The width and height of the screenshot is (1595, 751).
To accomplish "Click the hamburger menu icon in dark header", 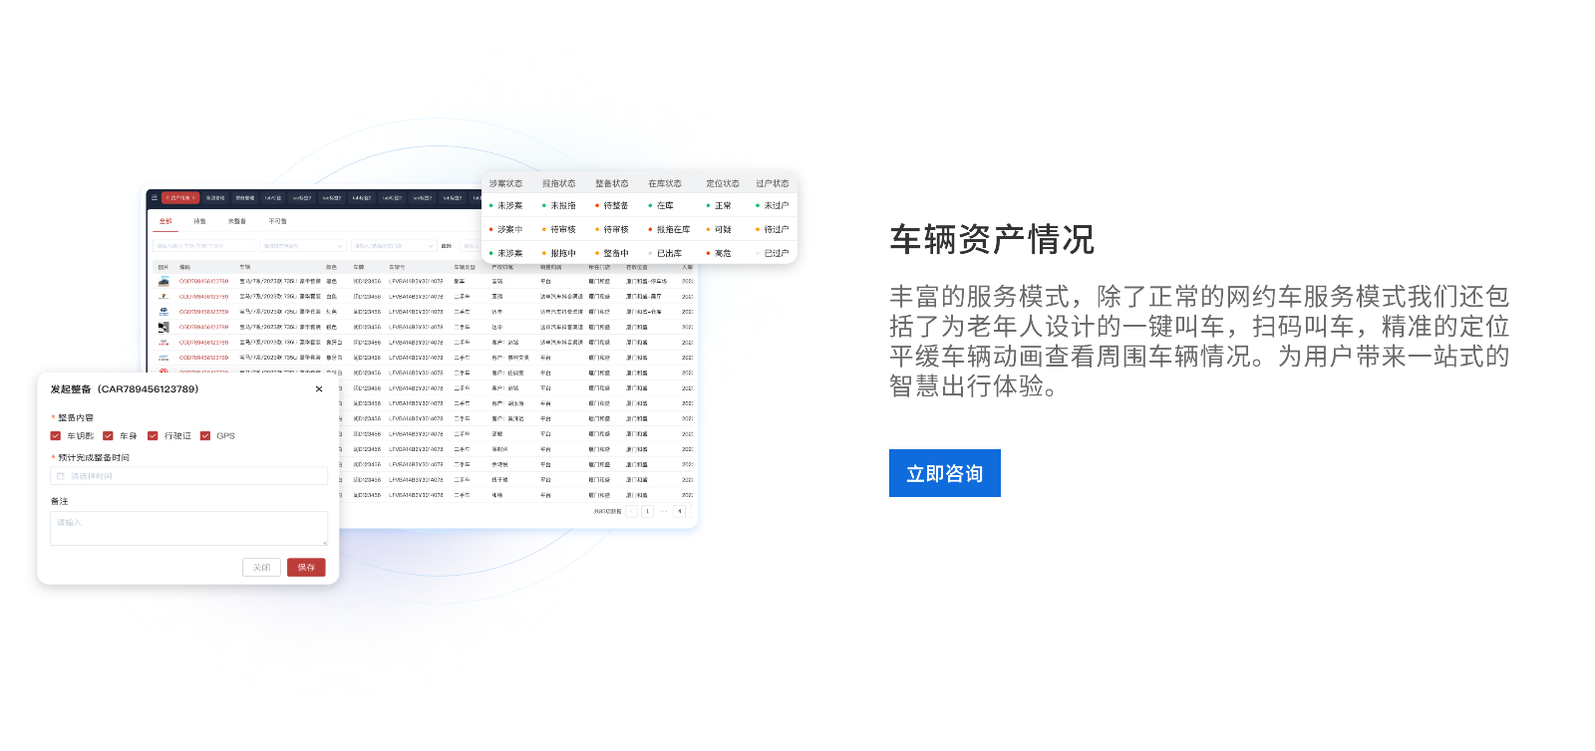I will click(x=155, y=198).
